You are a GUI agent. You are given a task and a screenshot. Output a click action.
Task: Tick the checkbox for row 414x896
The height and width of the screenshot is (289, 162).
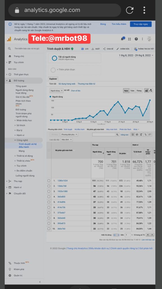pos(49,202)
